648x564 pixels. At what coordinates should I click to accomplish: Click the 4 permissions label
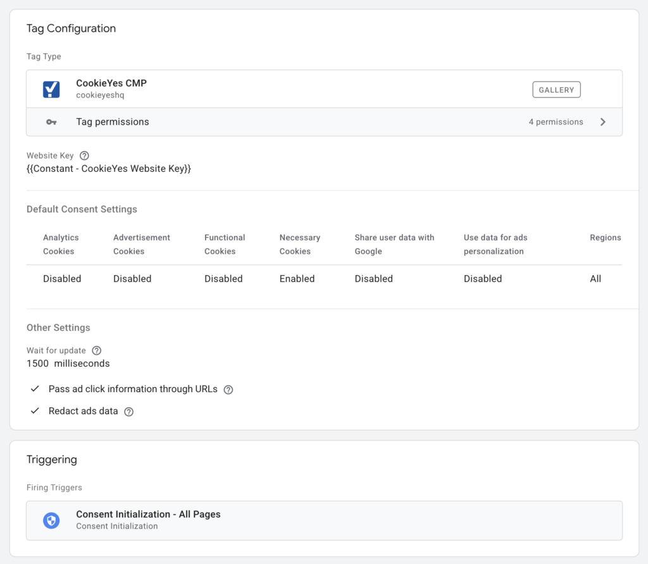click(556, 122)
